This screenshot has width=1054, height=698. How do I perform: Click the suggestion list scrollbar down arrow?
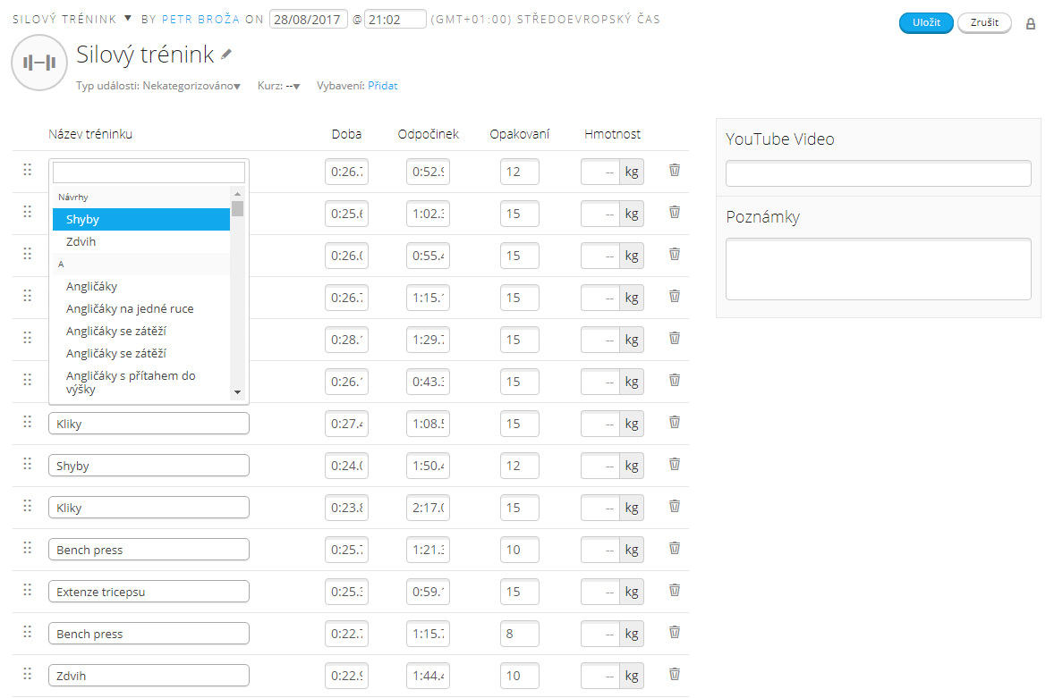click(237, 392)
